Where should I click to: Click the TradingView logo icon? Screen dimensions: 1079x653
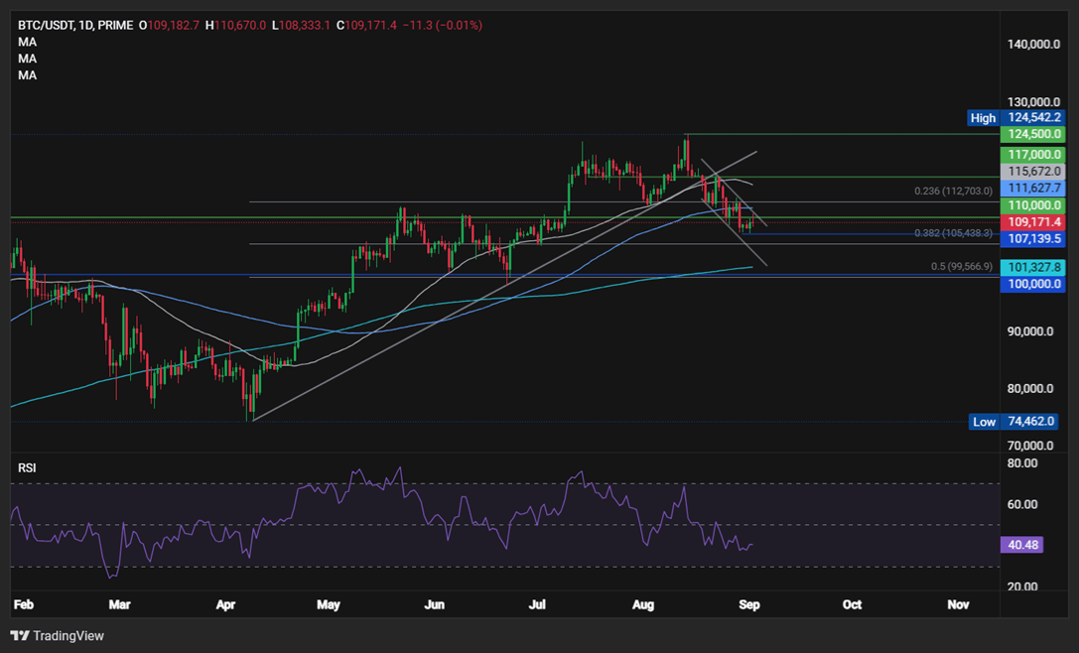click(x=19, y=635)
